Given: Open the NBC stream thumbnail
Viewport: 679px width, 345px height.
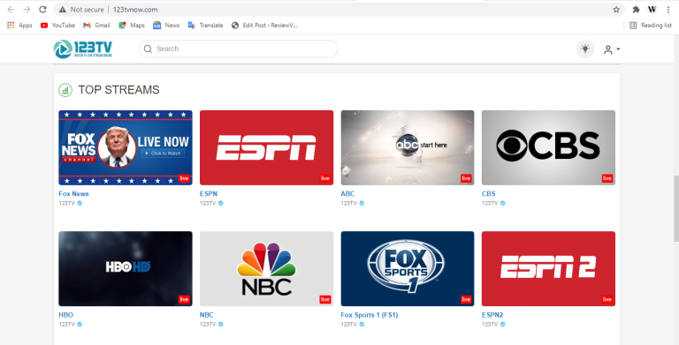Looking at the screenshot, I should (x=266, y=268).
